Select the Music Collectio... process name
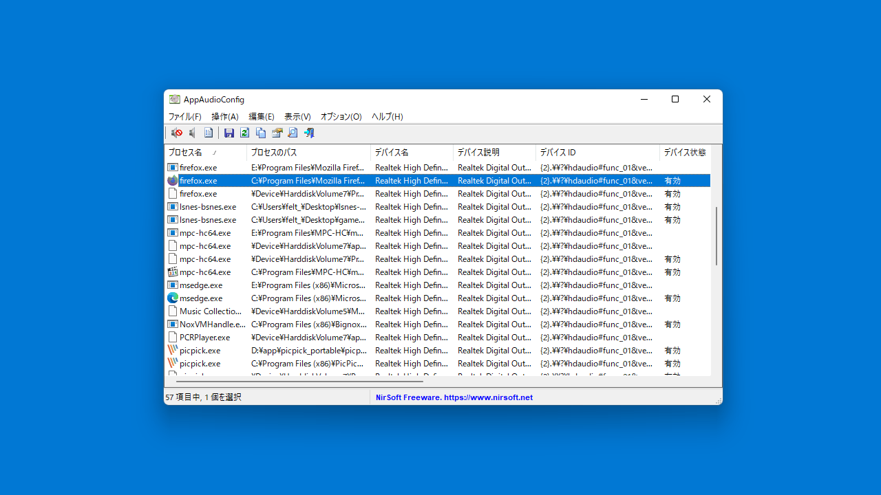881x495 pixels. (x=211, y=311)
